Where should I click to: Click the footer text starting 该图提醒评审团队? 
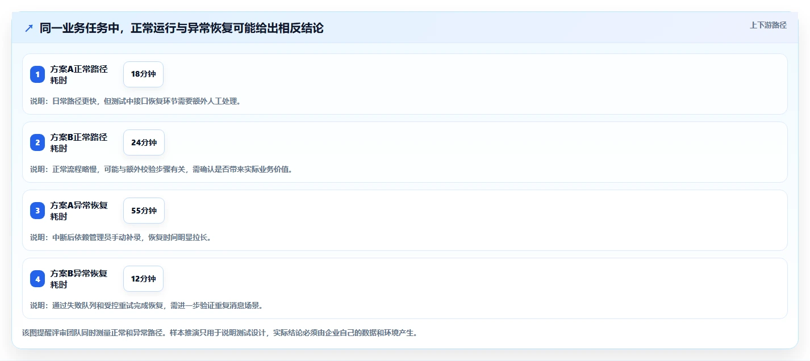(220, 333)
